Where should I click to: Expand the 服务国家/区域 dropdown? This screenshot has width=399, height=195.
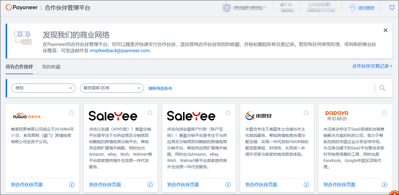tap(112, 88)
